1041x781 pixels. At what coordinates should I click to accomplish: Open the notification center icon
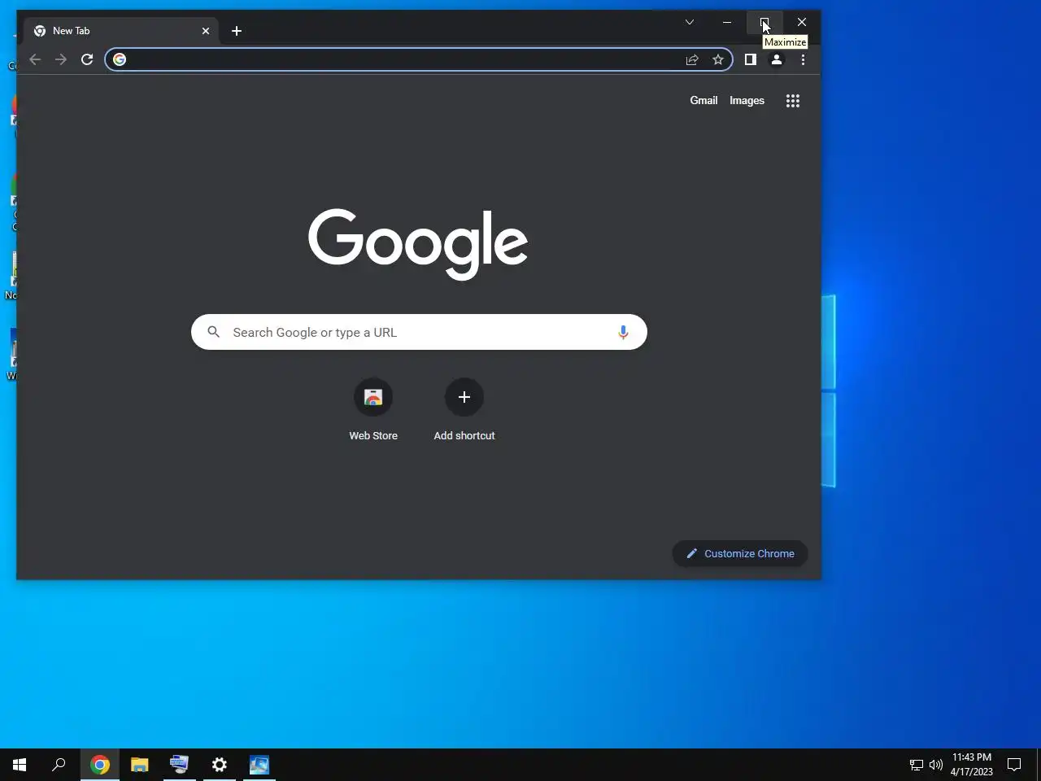click(1014, 765)
